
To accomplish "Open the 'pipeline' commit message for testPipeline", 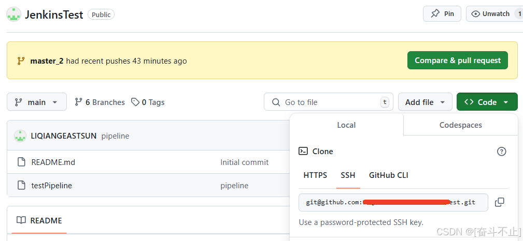I will pos(234,186).
